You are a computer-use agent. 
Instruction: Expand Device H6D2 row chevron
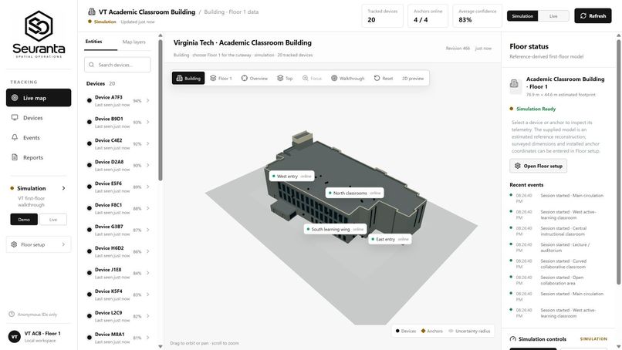[x=148, y=251]
